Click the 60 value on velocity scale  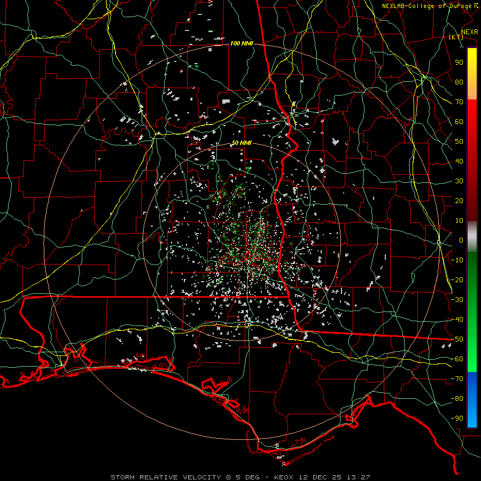pos(459,122)
